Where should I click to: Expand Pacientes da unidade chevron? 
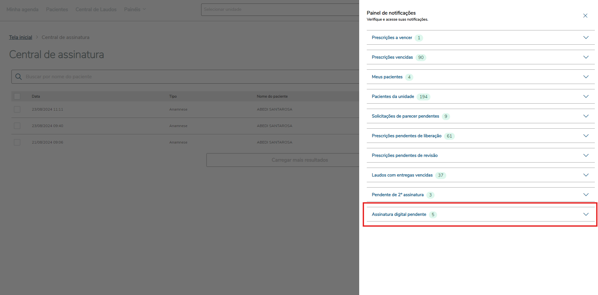(586, 97)
